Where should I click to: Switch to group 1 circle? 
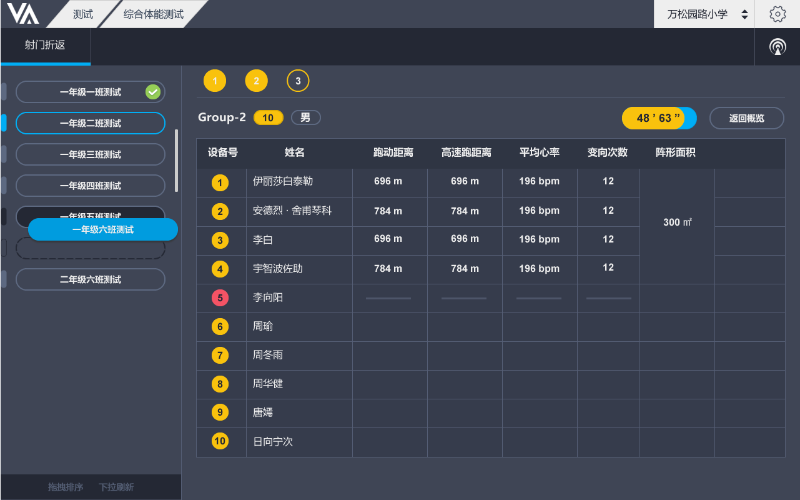click(215, 81)
